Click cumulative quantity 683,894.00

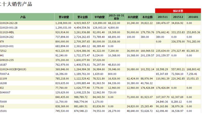point(62,46)
